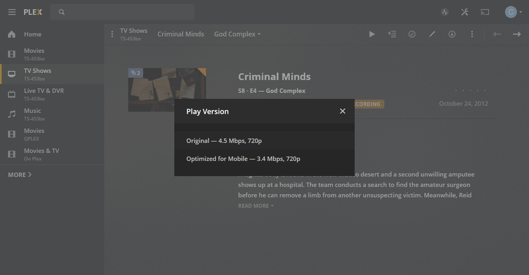Click the Edit pencil icon
Image resolution: width=529 pixels, height=275 pixels.
click(x=432, y=34)
